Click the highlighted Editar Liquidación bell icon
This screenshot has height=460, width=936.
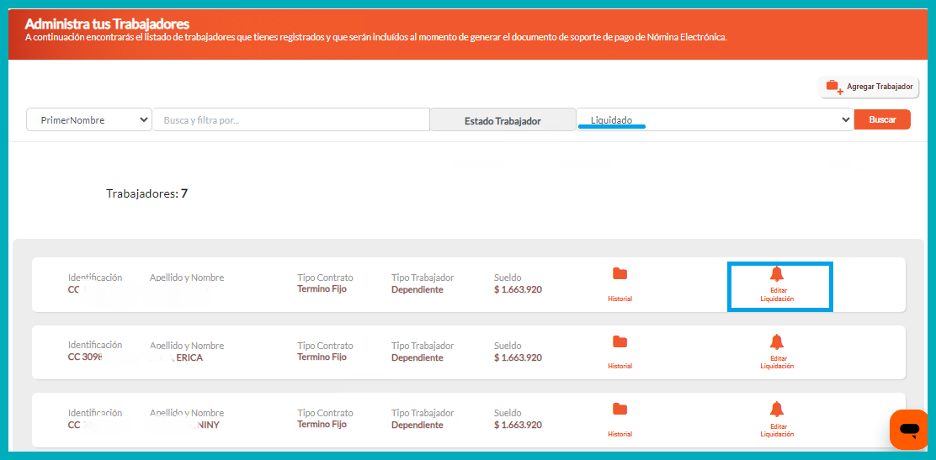[x=776, y=275]
